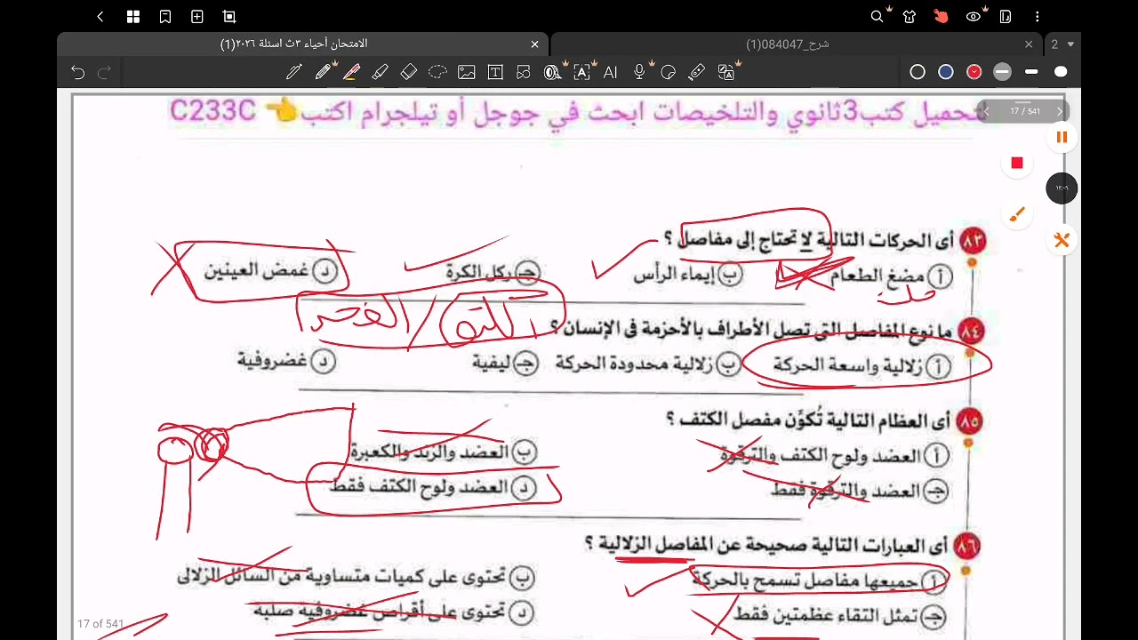Image resolution: width=1138 pixels, height=640 pixels.
Task: Open the selected red color options
Action: click(974, 72)
